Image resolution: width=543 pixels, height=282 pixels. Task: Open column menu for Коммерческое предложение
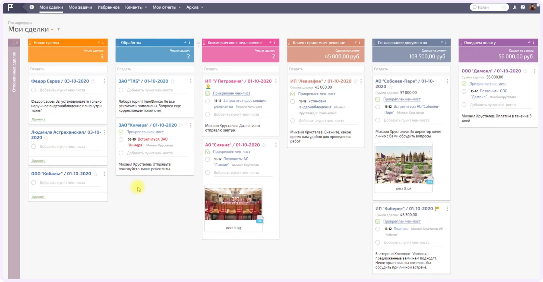[x=274, y=43]
